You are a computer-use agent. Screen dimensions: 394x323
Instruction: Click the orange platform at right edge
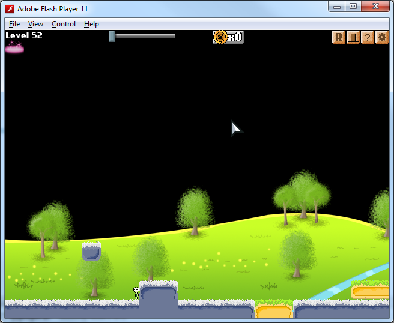tap(370, 292)
